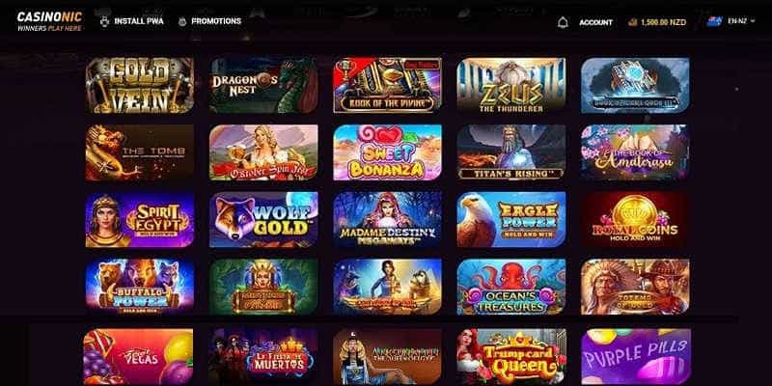The image size is (772, 386).
Task: Launch the Sweet Bonanza slot
Action: 388,152
